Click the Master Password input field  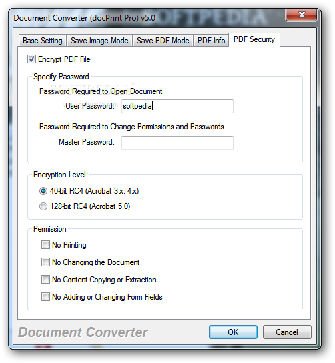[178, 143]
